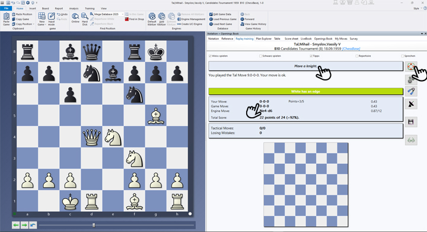Add Kibitzer engine
Viewport: 427px width, 232px height.
click(161, 19)
